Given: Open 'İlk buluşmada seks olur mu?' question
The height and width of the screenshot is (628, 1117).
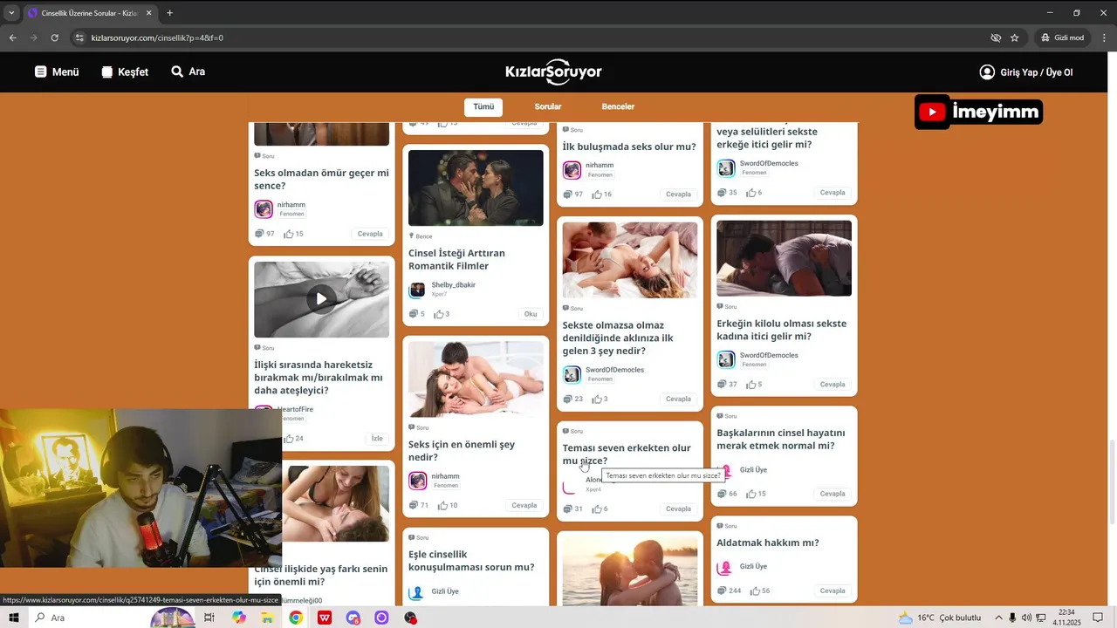Looking at the screenshot, I should click(x=629, y=147).
